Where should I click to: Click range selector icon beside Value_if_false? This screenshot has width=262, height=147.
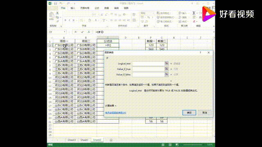(167, 74)
